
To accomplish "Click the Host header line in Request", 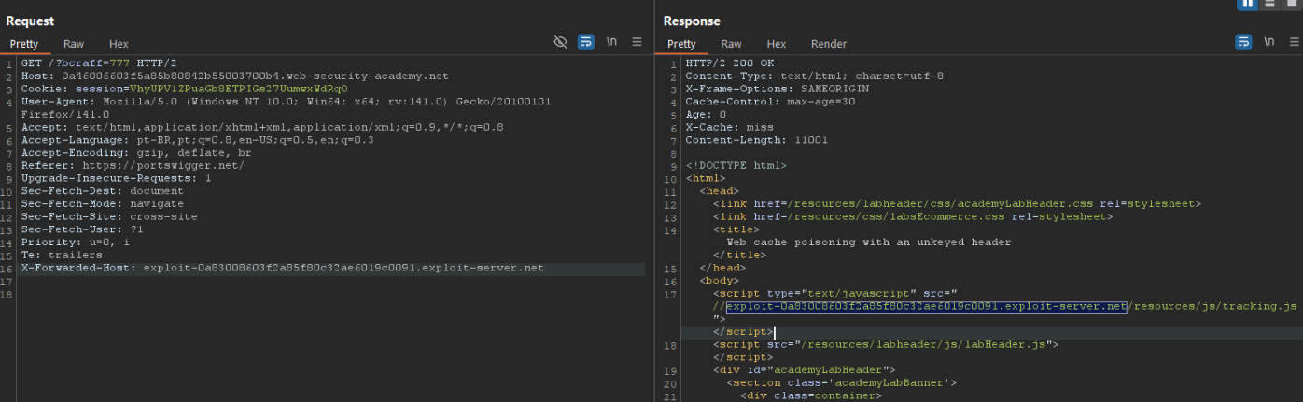I will tap(234, 76).
